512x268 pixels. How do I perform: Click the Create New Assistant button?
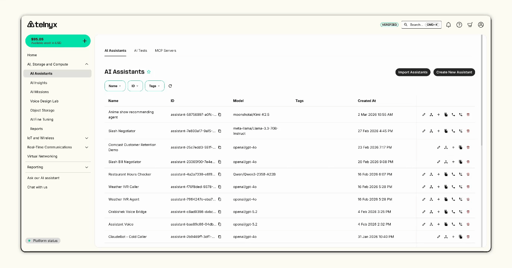(454, 72)
